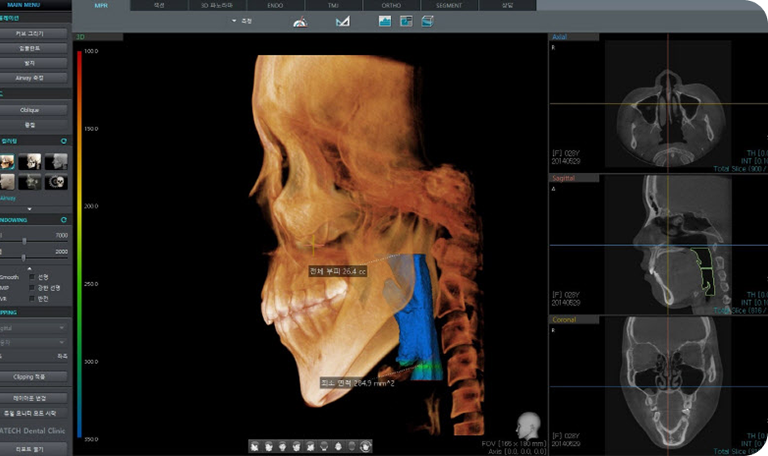Click the refresh icon above coloring presets
Viewport: 768px width, 456px height.
tap(64, 141)
